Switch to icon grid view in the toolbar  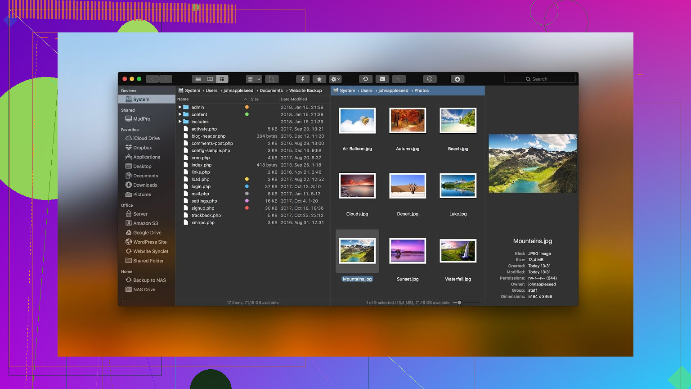pos(222,79)
